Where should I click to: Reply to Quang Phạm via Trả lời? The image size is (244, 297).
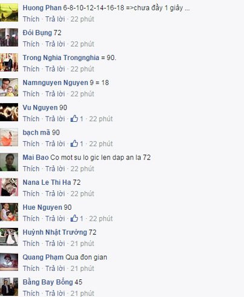click(55, 269)
